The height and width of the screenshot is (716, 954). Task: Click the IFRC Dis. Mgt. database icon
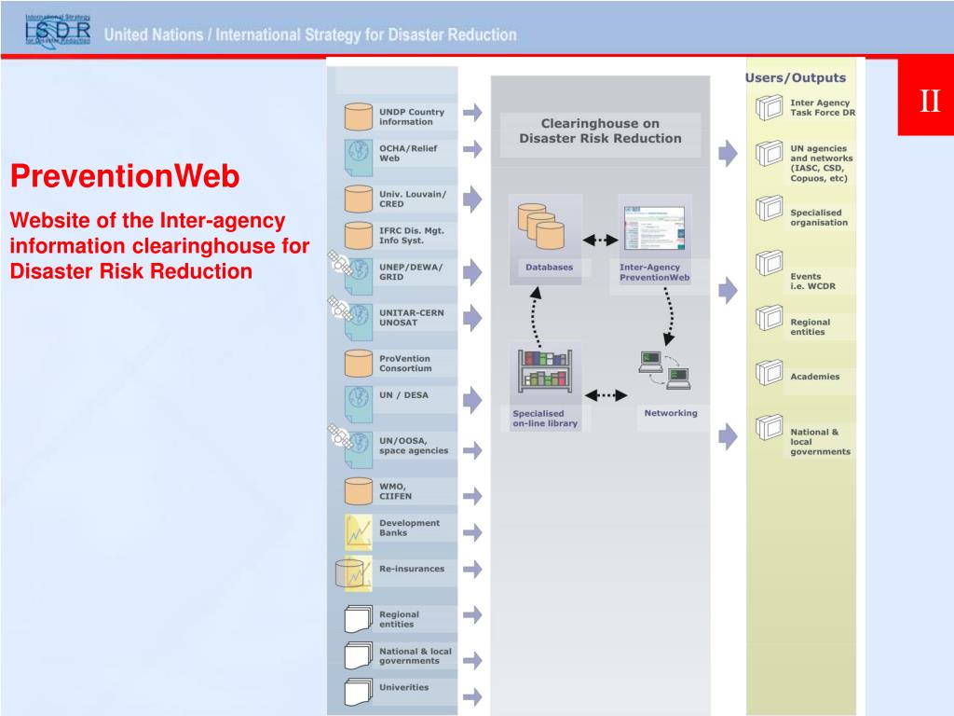coord(359,235)
